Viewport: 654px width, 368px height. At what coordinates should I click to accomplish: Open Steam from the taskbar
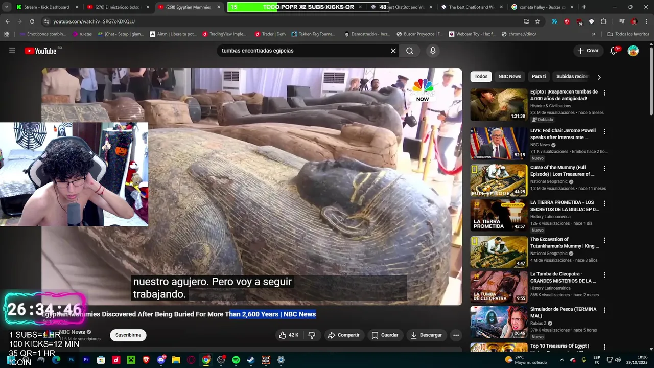pyautogui.click(x=251, y=360)
